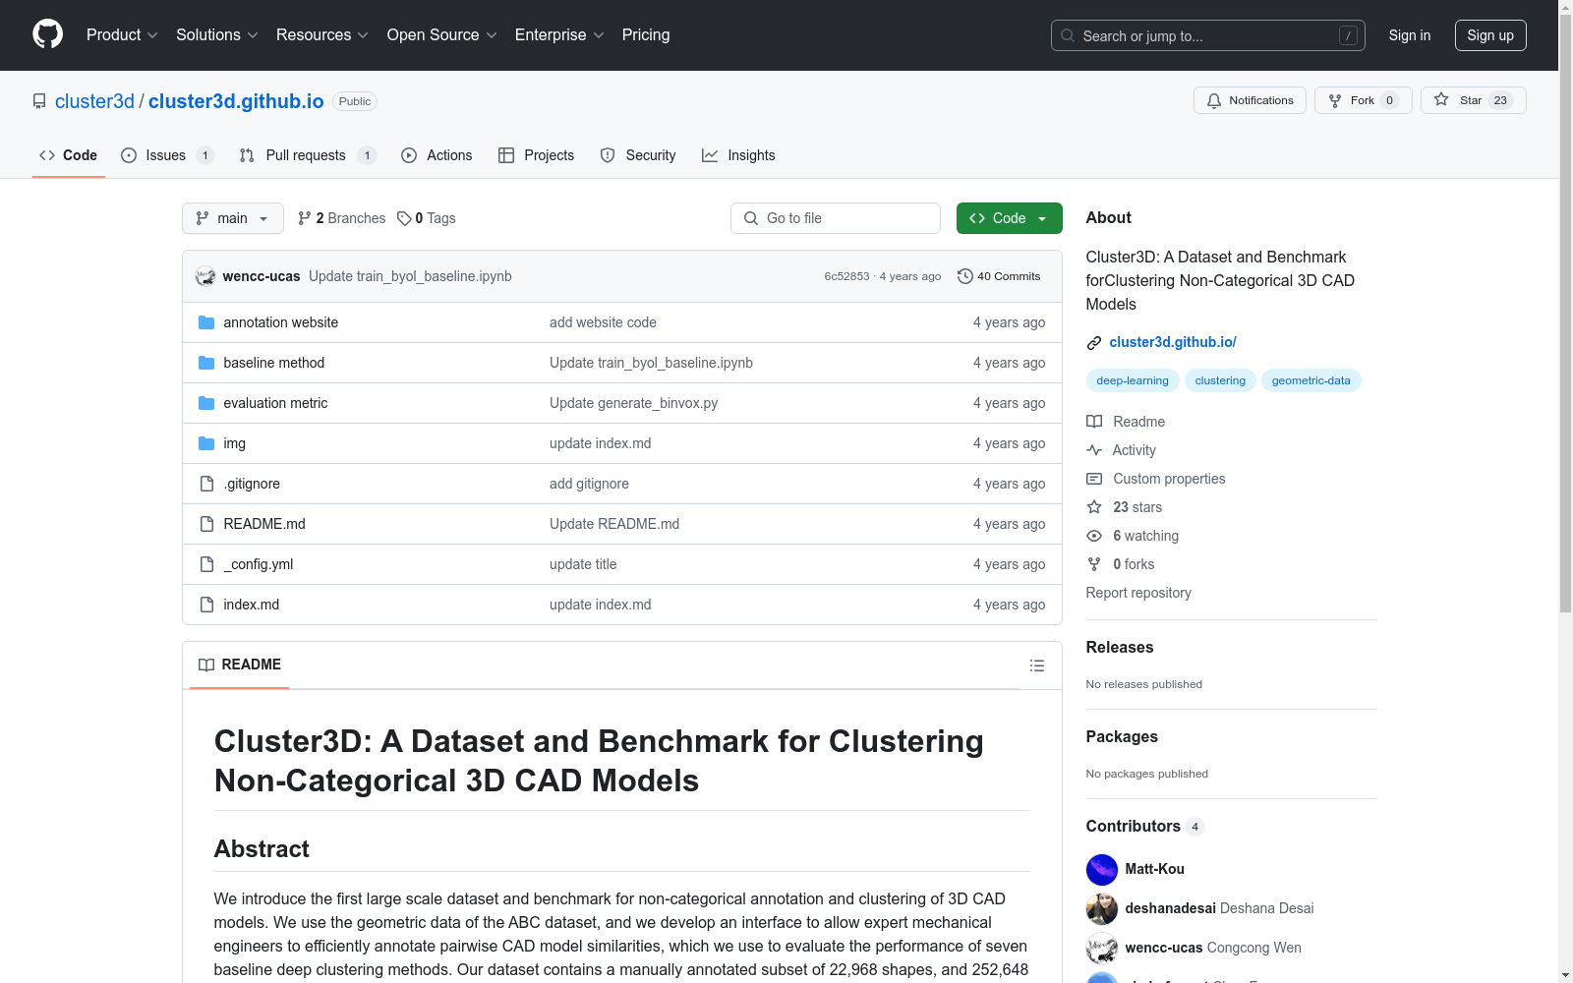Click the Activity pulse icon
This screenshot has height=983, width=1573.
(1094, 450)
